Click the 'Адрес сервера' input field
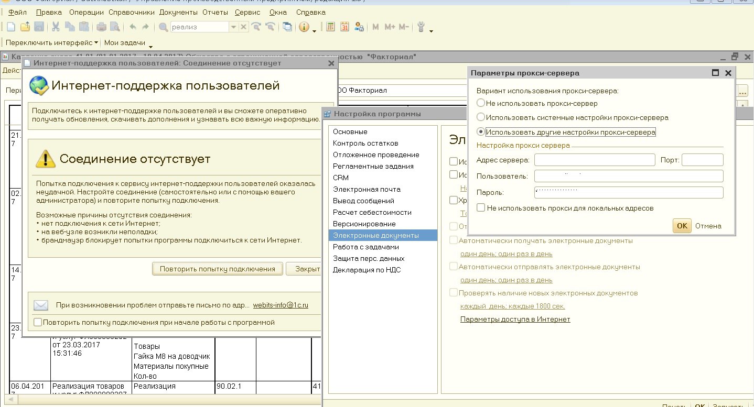The image size is (754, 407). [595, 160]
